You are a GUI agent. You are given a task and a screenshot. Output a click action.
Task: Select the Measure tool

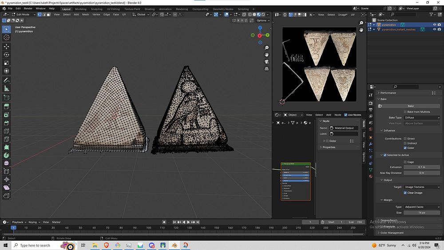7,89
